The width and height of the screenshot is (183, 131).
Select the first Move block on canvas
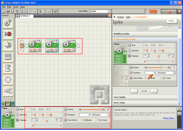point(35,46)
